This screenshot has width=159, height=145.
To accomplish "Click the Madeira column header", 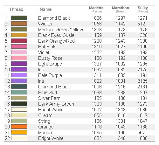I will pyautogui.click(x=96, y=9).
